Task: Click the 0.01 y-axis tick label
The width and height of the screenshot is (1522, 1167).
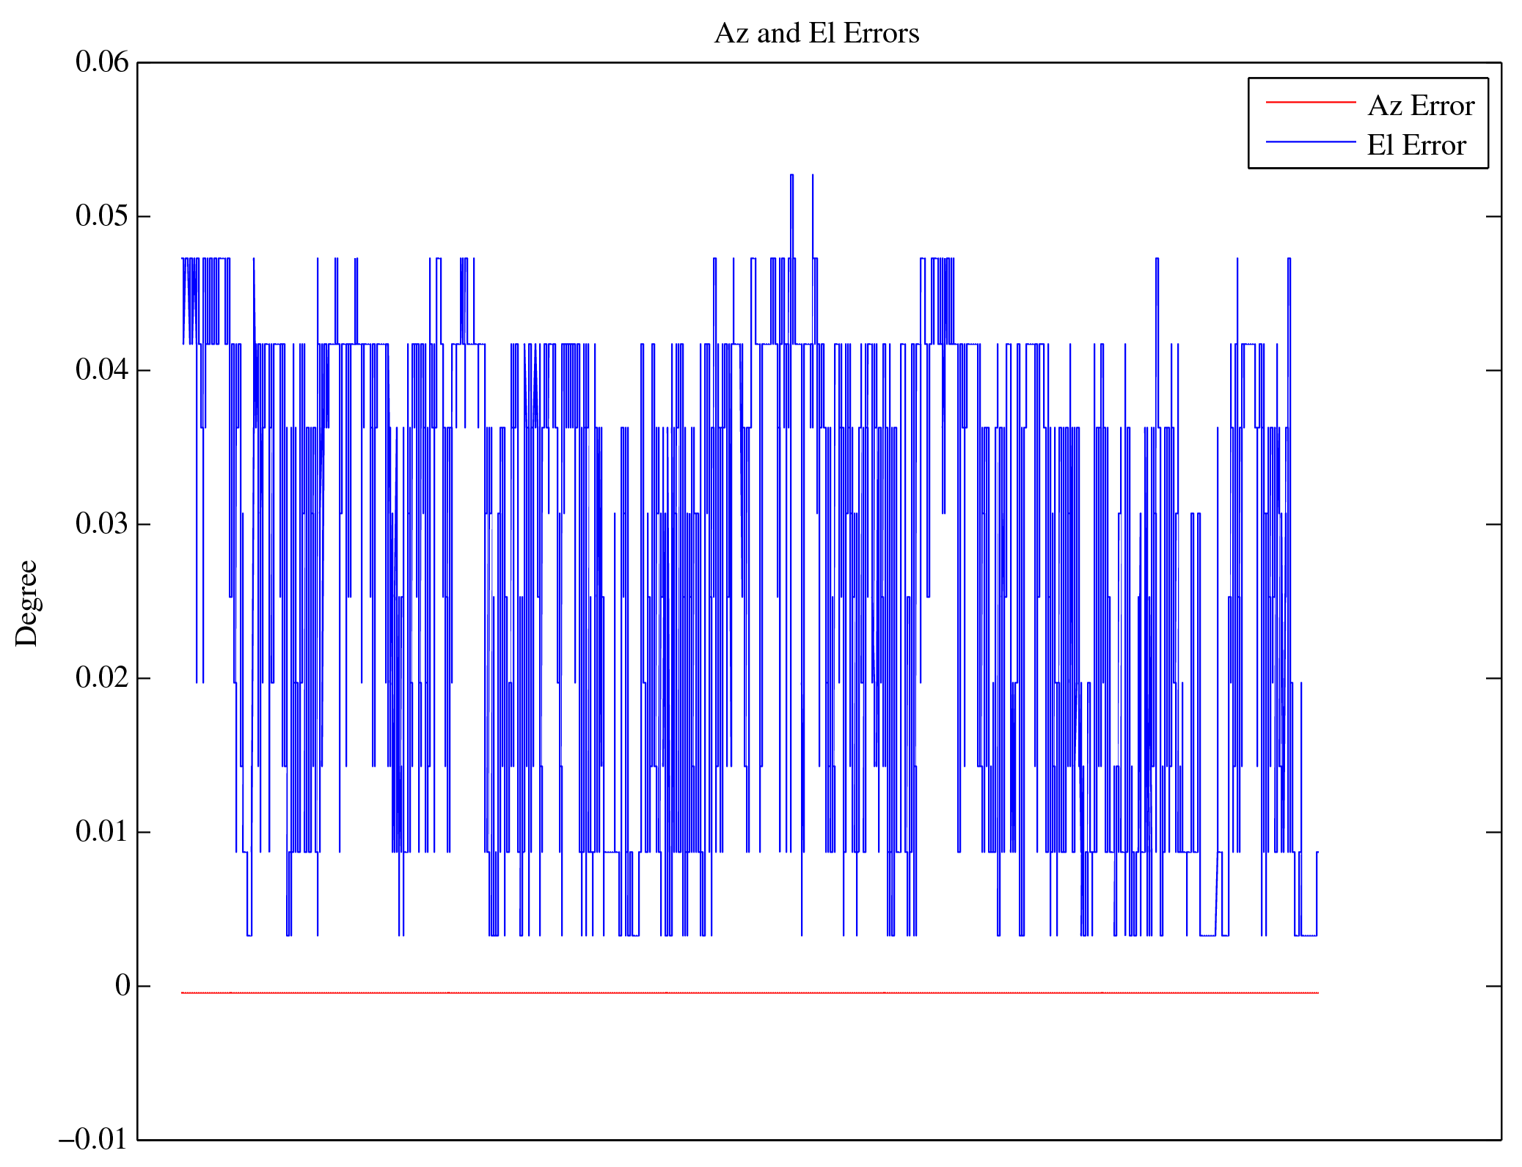Action: 101,832
